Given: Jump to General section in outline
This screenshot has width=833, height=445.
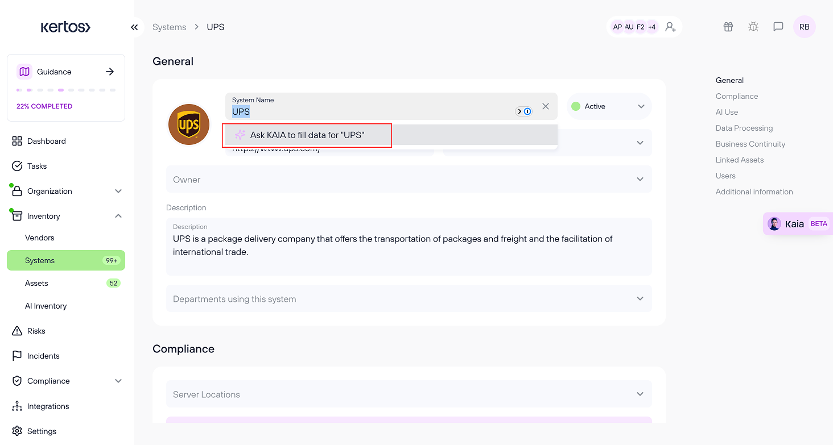Looking at the screenshot, I should coord(729,80).
